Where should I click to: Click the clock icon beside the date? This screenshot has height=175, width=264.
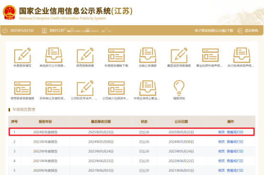5,30
